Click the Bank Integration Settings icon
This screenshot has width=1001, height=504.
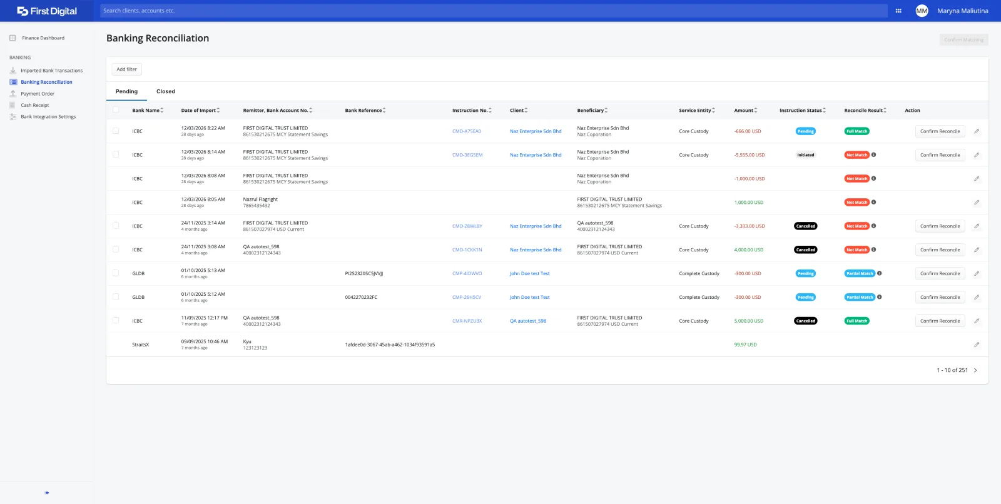coord(13,117)
